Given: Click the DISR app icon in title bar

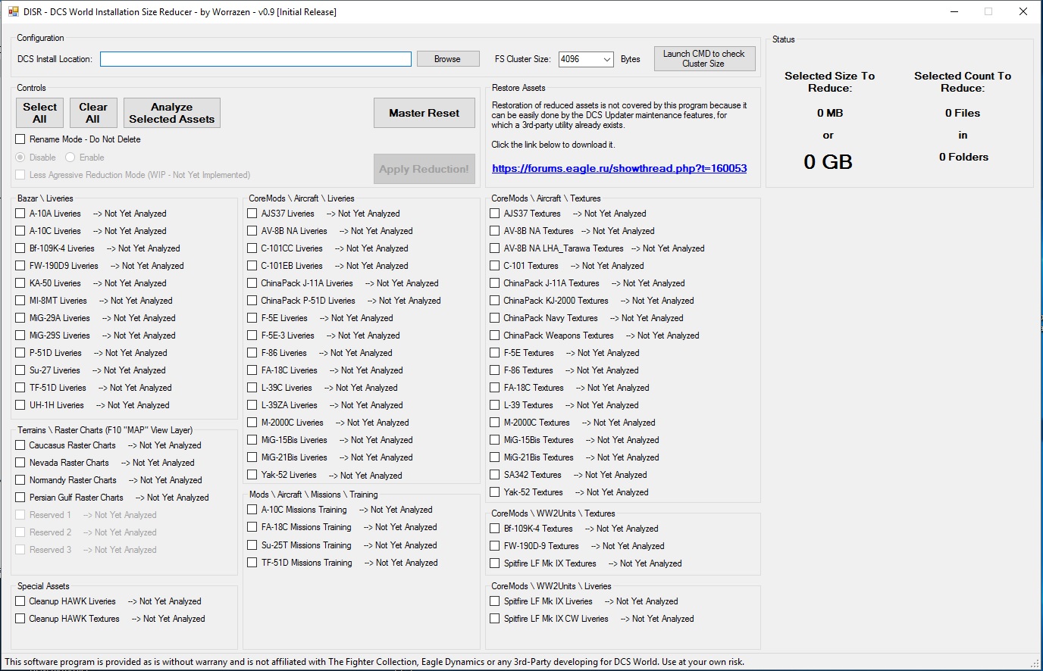Looking at the screenshot, I should click(x=13, y=11).
